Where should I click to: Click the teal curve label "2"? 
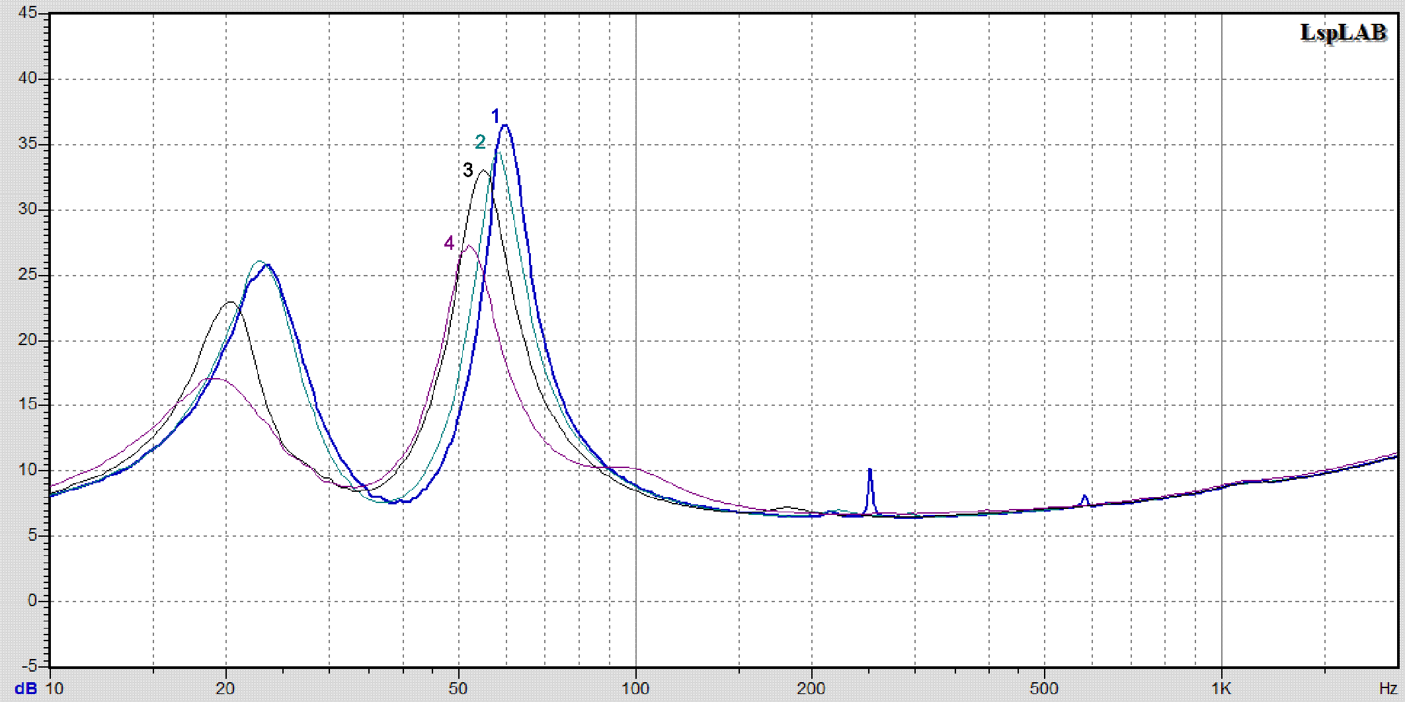[x=480, y=142]
